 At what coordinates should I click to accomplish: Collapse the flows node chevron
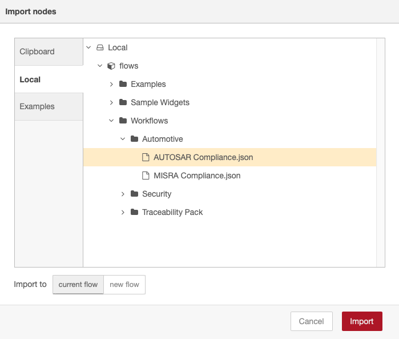pyautogui.click(x=100, y=66)
